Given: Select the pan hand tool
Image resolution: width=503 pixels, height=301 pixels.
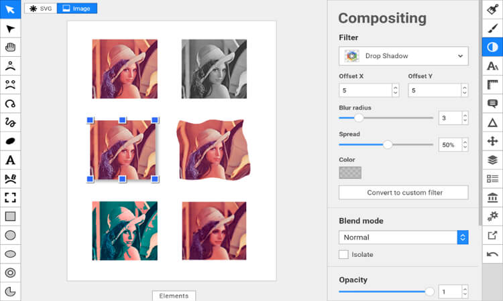Looking at the screenshot, I should 10,47.
